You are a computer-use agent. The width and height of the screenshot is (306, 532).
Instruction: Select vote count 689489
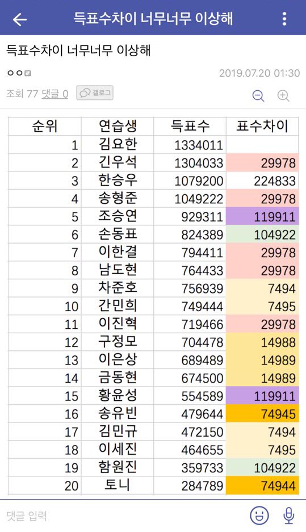(202, 361)
